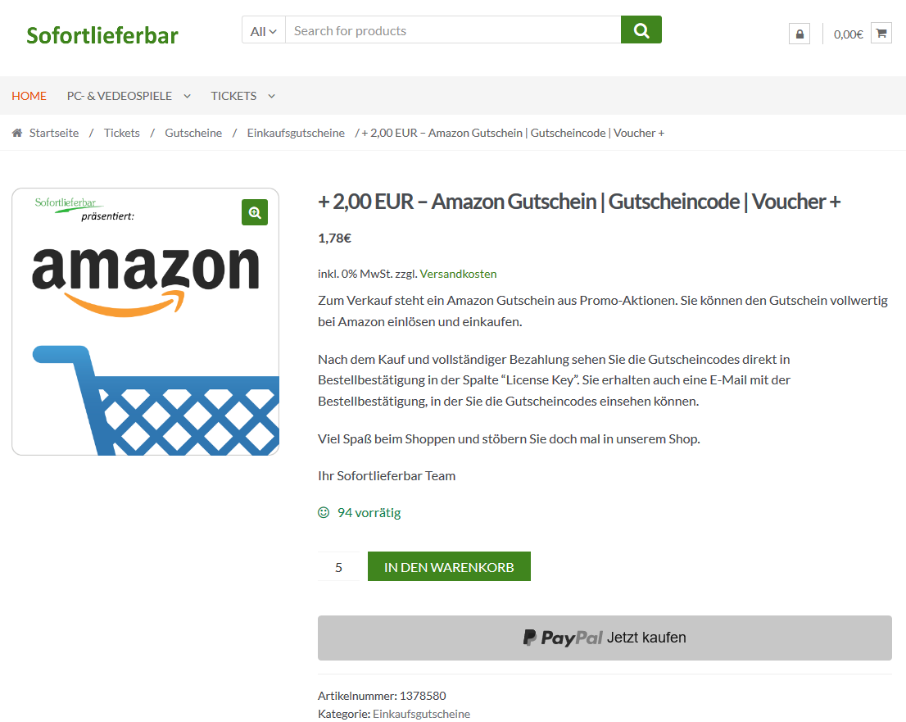The image size is (906, 722).
Task: Click the Amazon product thumbnail image
Action: tap(145, 328)
